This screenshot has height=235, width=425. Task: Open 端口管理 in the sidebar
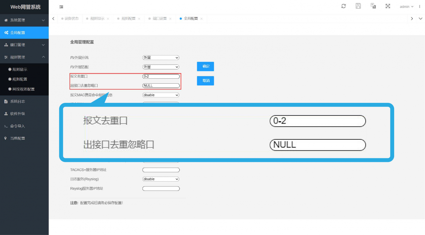[x=24, y=45]
